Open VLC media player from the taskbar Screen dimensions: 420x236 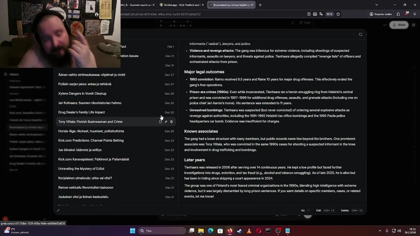pos(249,231)
